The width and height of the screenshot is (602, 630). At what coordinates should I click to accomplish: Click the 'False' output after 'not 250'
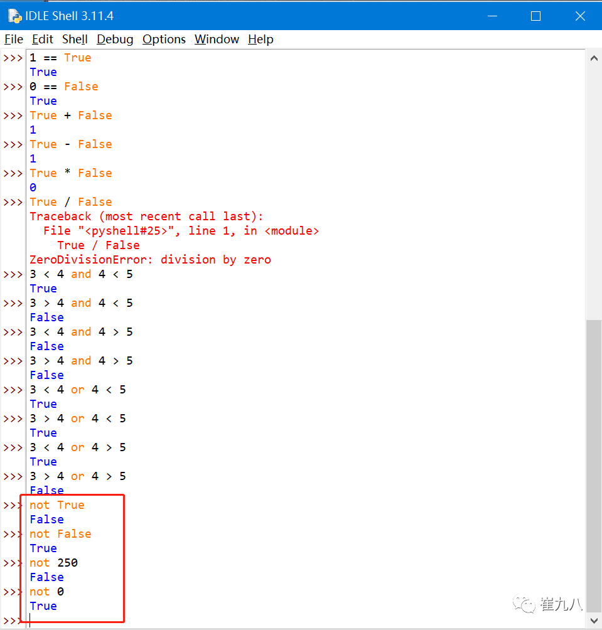pos(46,577)
